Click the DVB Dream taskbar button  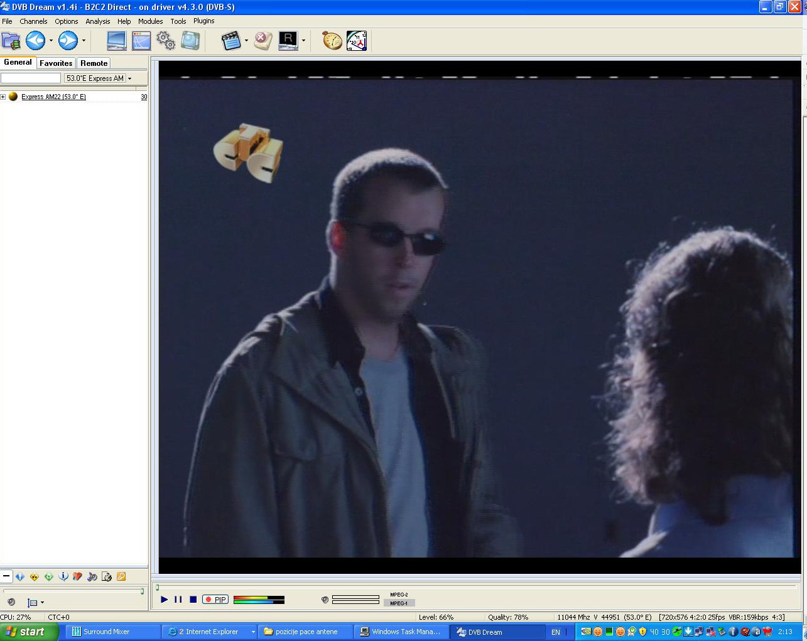point(498,632)
